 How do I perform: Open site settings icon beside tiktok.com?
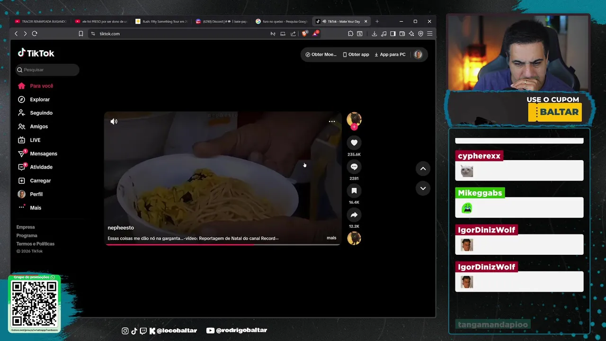(93, 34)
